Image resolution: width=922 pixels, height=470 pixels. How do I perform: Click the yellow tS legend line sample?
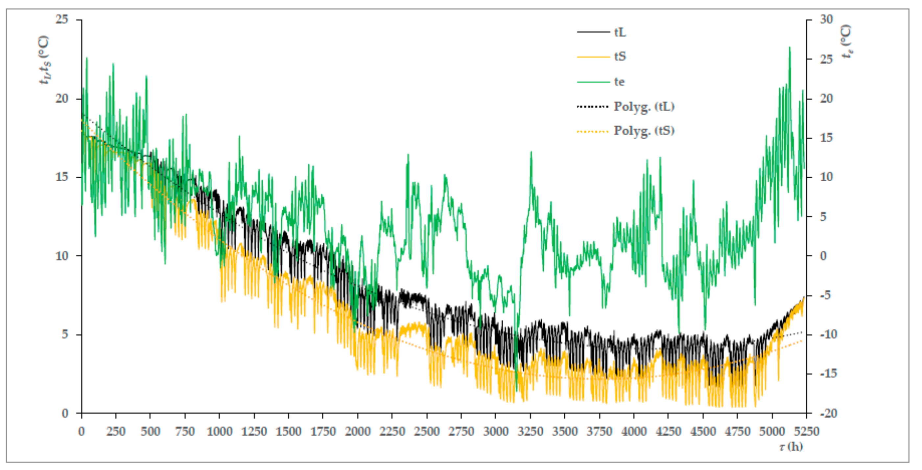[593, 57]
